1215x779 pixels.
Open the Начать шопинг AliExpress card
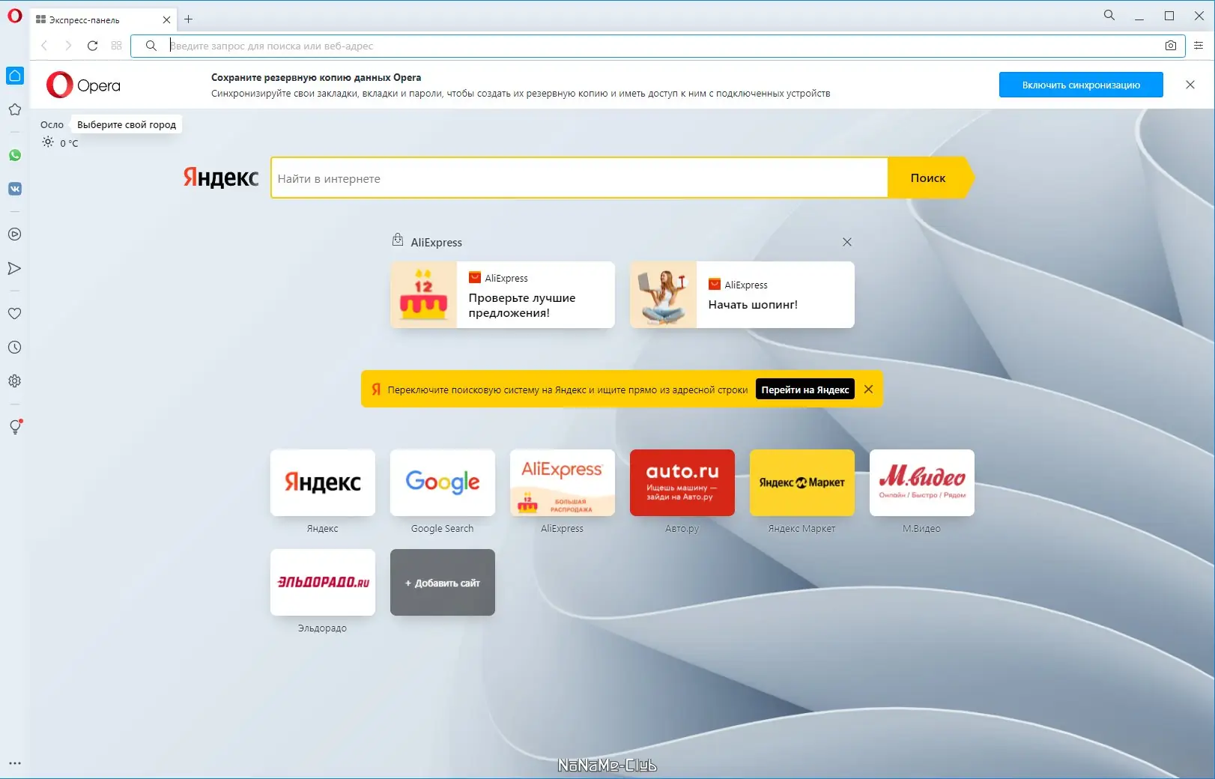[742, 294]
